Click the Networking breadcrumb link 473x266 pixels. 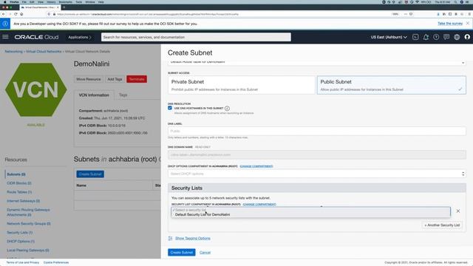click(13, 52)
